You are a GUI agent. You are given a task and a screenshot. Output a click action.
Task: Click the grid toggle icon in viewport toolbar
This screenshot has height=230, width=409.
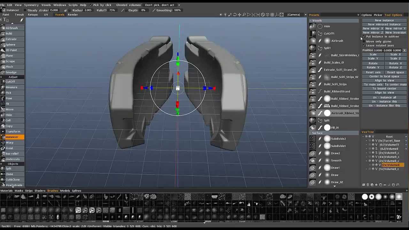click(x=272, y=15)
